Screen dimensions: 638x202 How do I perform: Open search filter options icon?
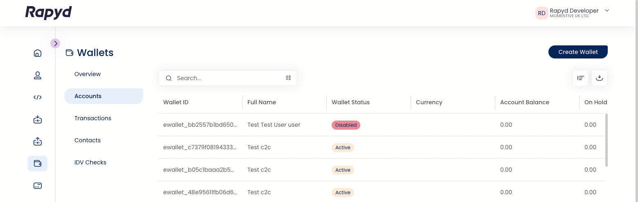coord(288,78)
